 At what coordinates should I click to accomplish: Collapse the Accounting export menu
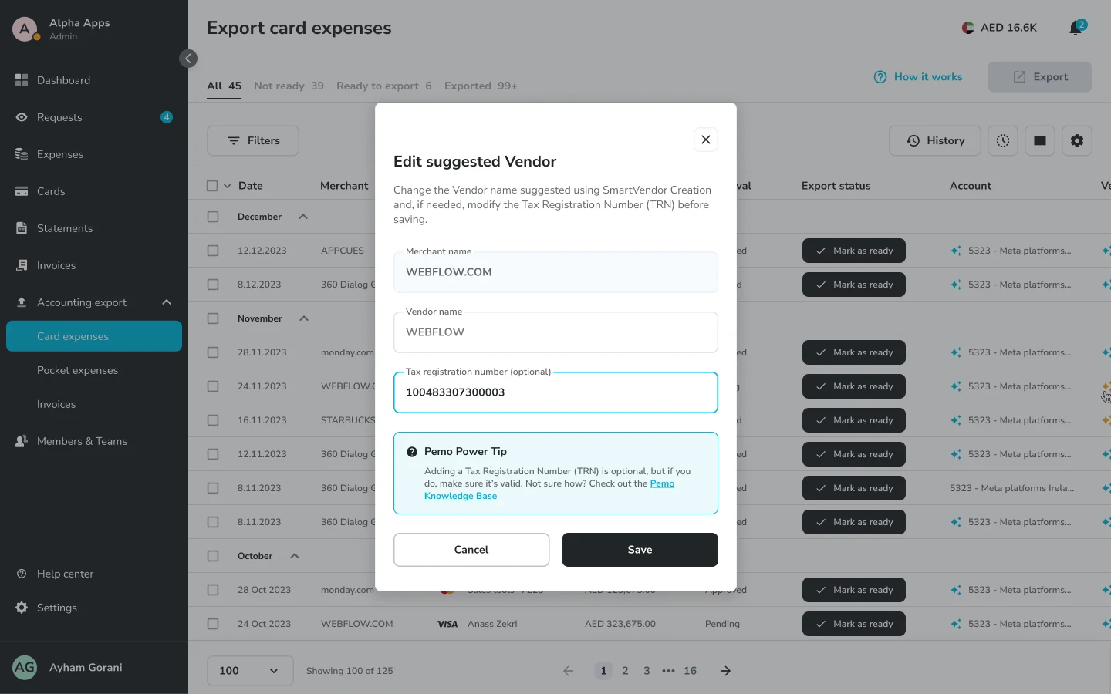[167, 302]
